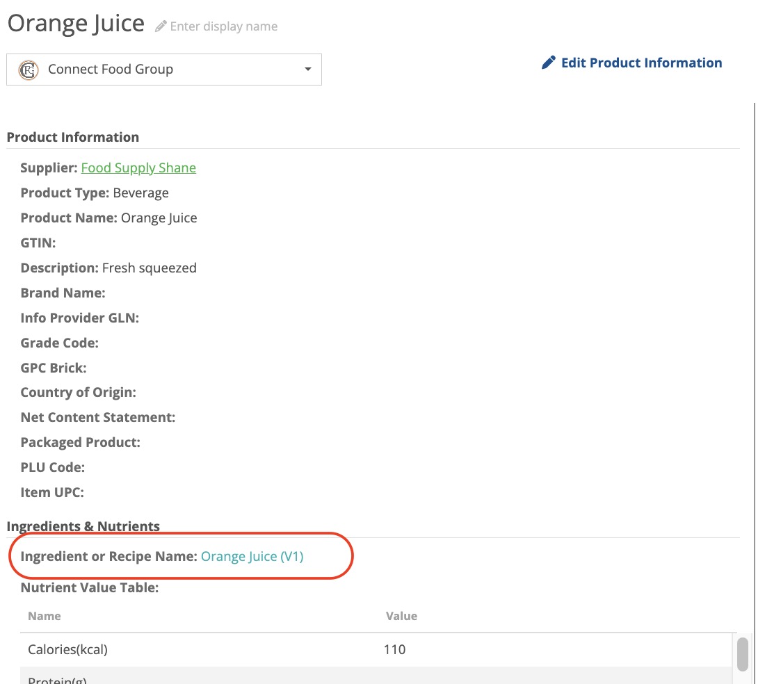Click the calories value 110
Image resolution: width=765 pixels, height=684 pixels.
394,650
